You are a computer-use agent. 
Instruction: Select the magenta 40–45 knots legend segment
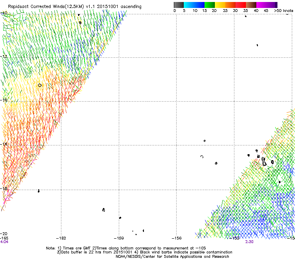click(262, 5)
